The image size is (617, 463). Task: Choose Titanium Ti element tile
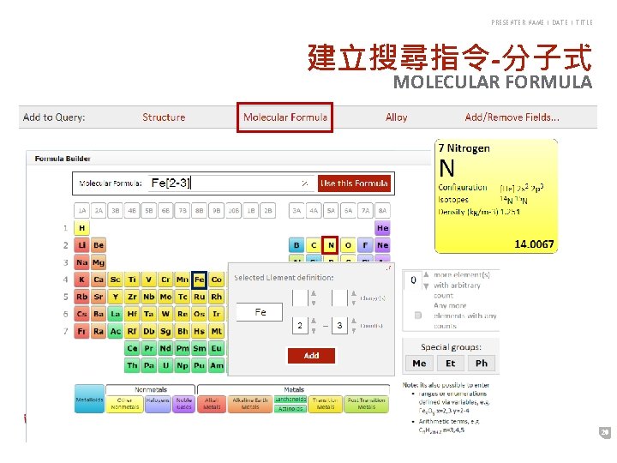(132, 280)
